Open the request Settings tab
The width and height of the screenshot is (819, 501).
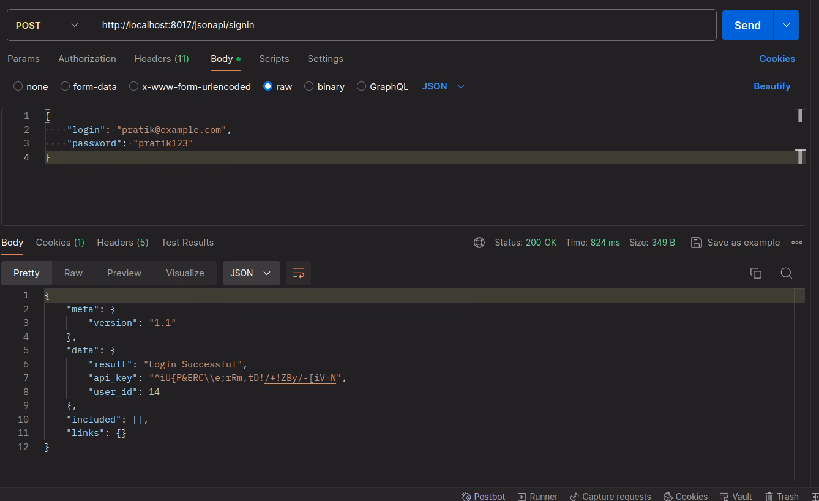pos(325,59)
